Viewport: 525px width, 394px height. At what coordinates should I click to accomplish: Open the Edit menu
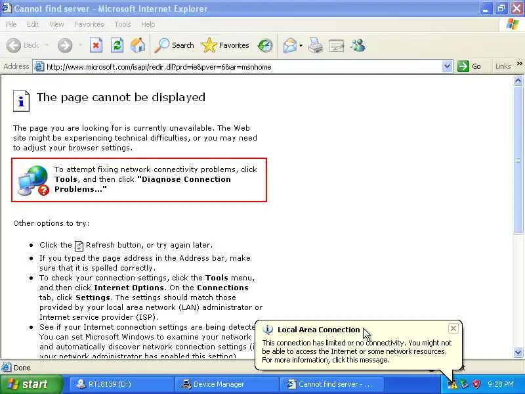33,24
